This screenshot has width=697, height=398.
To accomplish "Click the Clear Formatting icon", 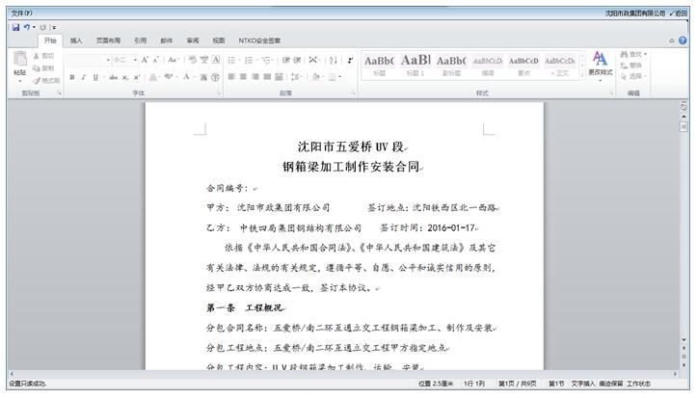I will [x=192, y=60].
